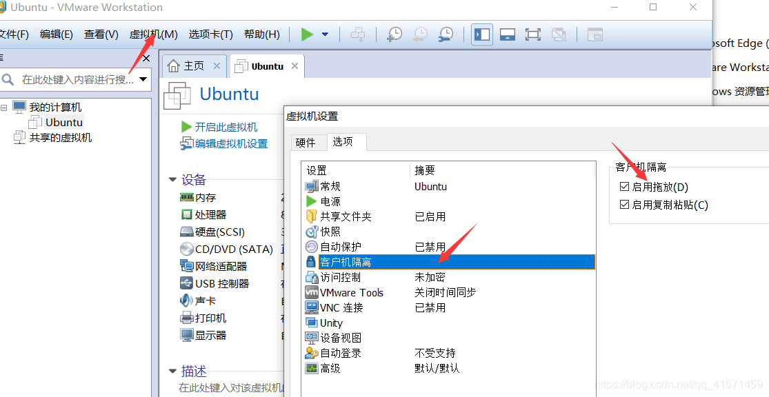This screenshot has height=397, width=769.
Task: Select the 客户机隔离 settings row
Action: [x=449, y=262]
